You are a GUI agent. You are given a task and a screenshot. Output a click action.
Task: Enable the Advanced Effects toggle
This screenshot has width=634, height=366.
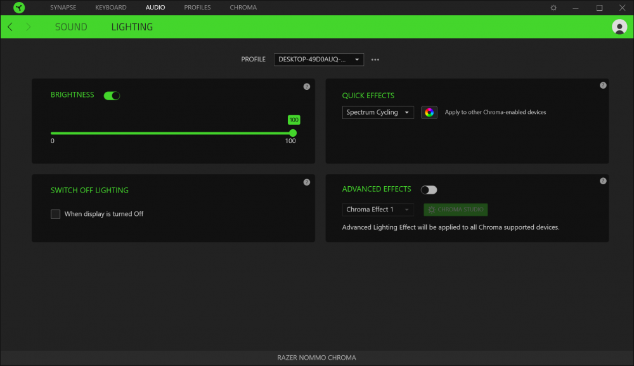click(429, 190)
